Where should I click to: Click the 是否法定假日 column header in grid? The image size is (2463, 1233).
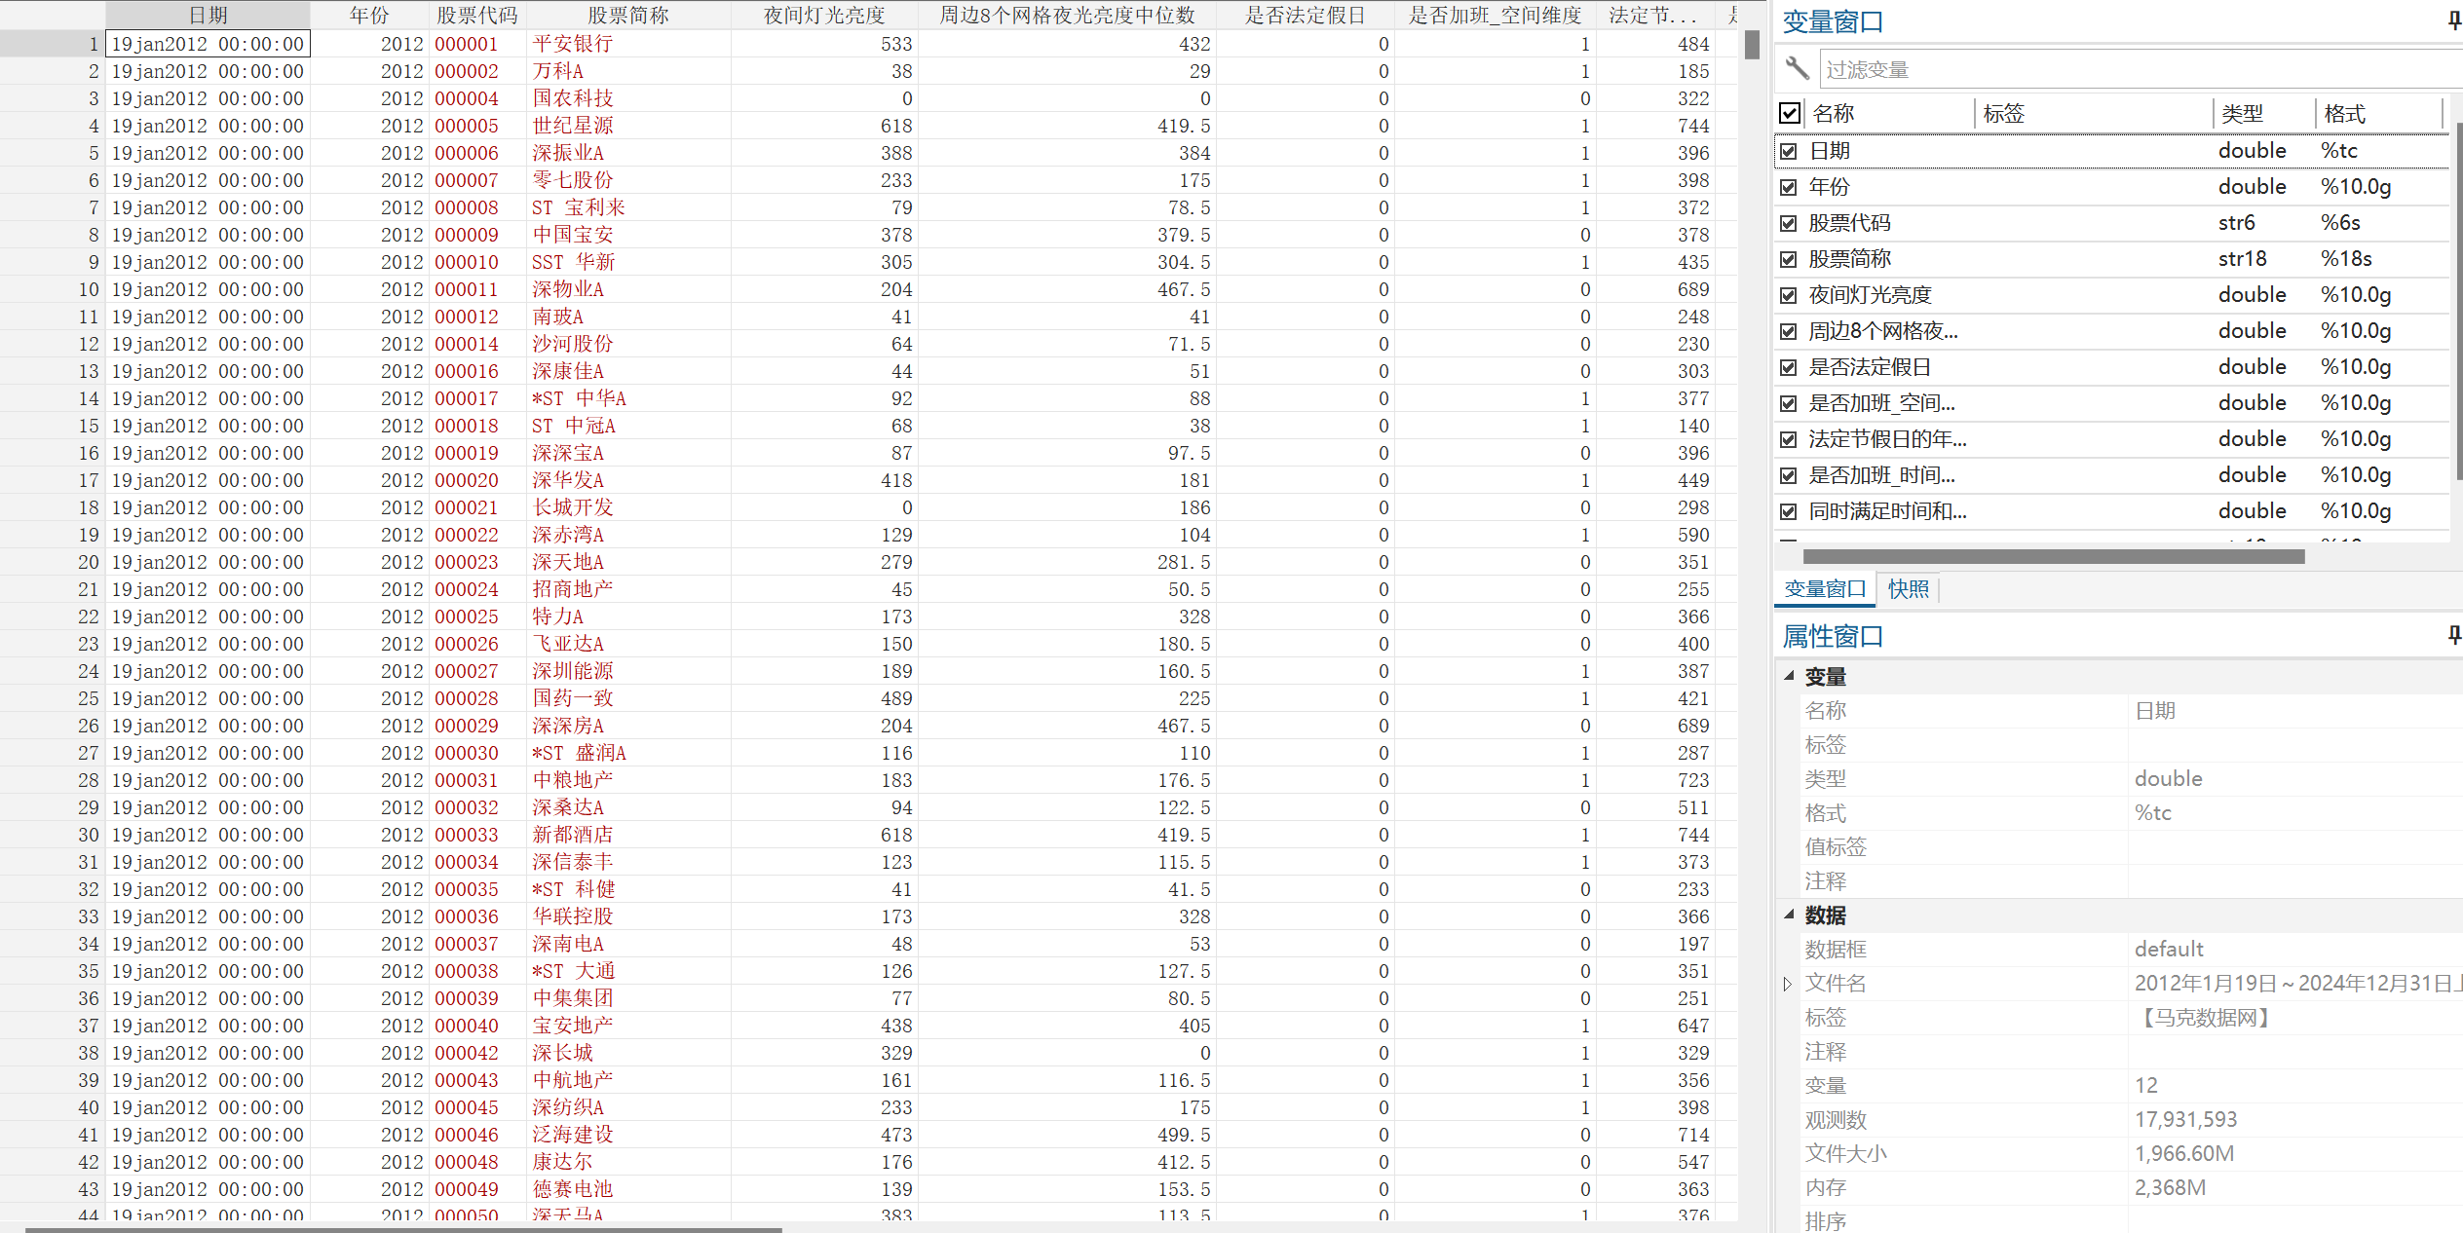1305,15
